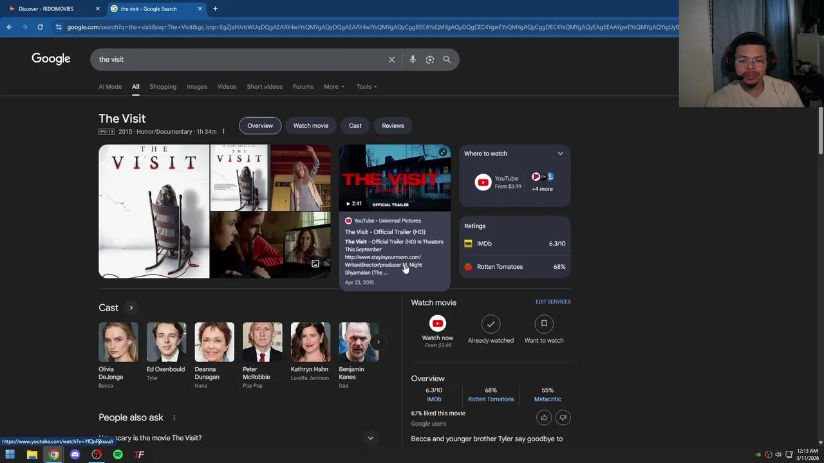Open three-dot menu next to People also ask
The image size is (824, 463).
(174, 417)
